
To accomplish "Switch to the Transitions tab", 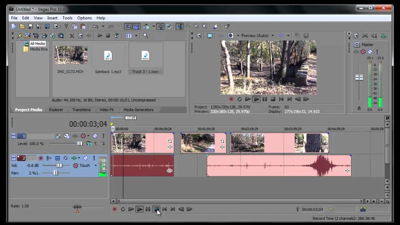I will coord(81,110).
